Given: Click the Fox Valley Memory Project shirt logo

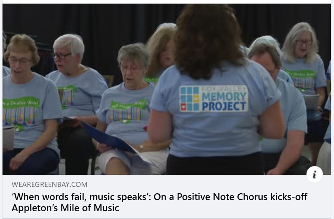Looking at the screenshot, I should point(213,99).
